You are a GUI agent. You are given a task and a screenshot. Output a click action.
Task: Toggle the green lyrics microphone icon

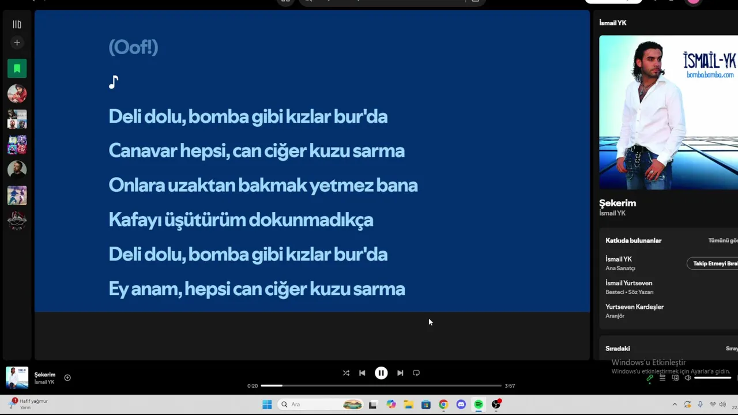[650, 378]
